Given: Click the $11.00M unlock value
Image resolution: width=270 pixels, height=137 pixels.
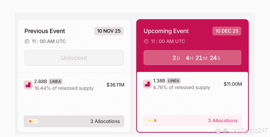Looking at the screenshot, I should (x=233, y=84).
